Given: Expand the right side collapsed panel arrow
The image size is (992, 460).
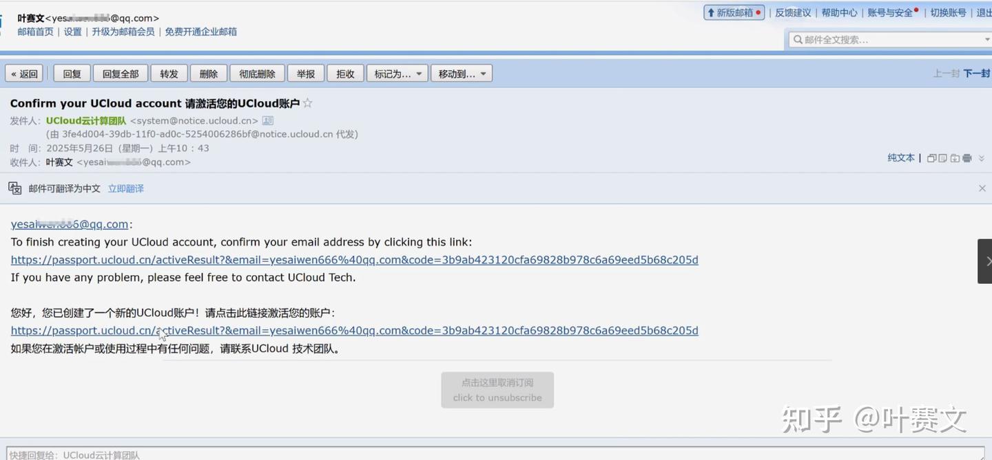Looking at the screenshot, I should [x=986, y=261].
